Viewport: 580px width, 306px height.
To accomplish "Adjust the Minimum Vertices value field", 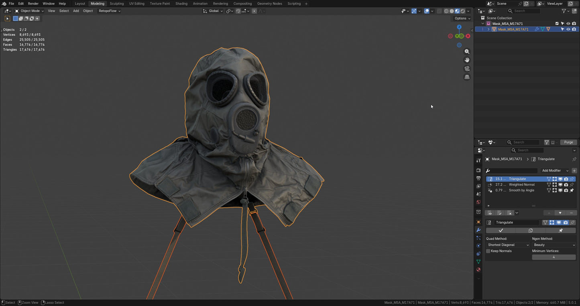I will 554,257.
